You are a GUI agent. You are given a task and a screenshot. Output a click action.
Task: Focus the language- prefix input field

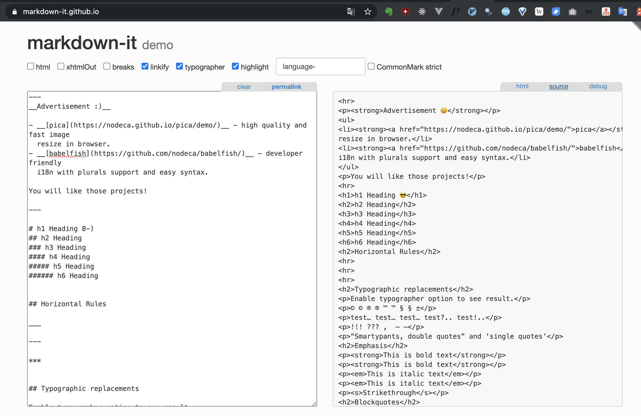320,66
